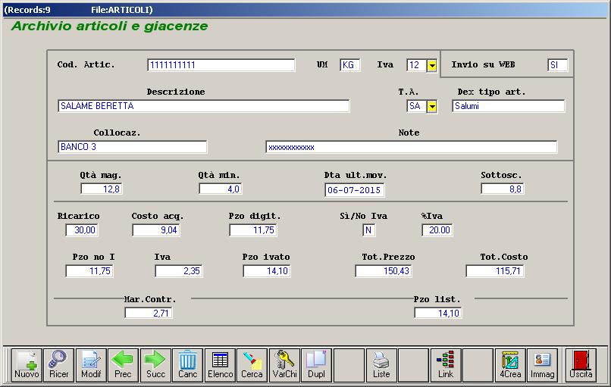Go to next record with Succ arrow
The image size is (611, 387).
[x=155, y=365]
